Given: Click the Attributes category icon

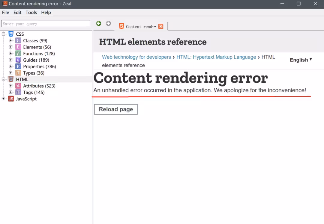Looking at the screenshot, I should coord(18,86).
